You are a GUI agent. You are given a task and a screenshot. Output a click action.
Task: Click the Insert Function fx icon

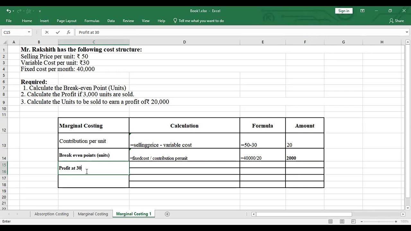68,32
